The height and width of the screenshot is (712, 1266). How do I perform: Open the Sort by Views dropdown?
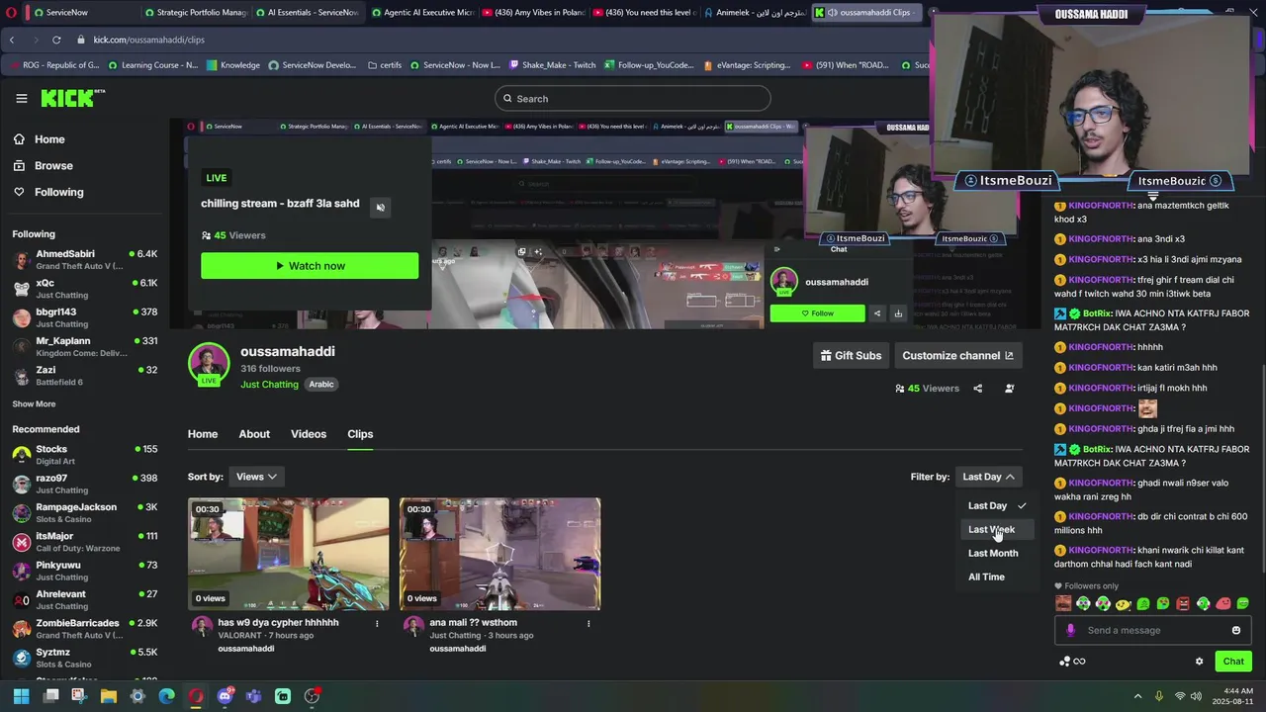pos(256,477)
